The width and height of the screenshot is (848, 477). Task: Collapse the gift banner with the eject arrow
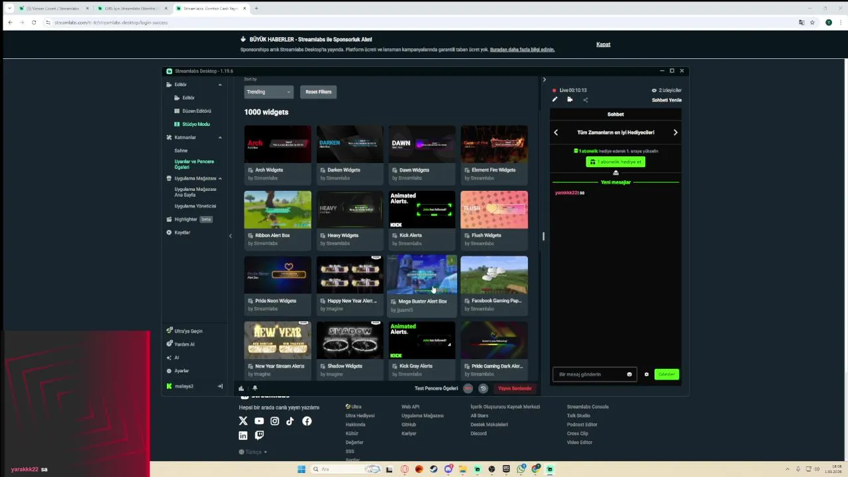[615, 173]
